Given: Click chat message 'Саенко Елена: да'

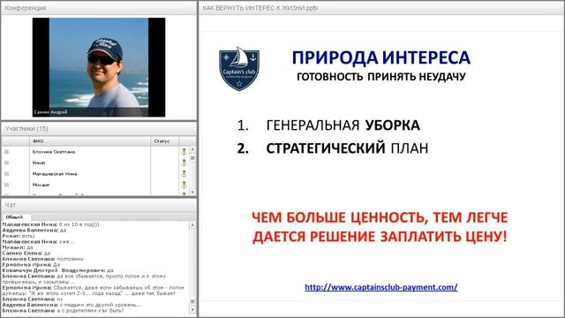Looking at the screenshot, I should pos(26,254).
